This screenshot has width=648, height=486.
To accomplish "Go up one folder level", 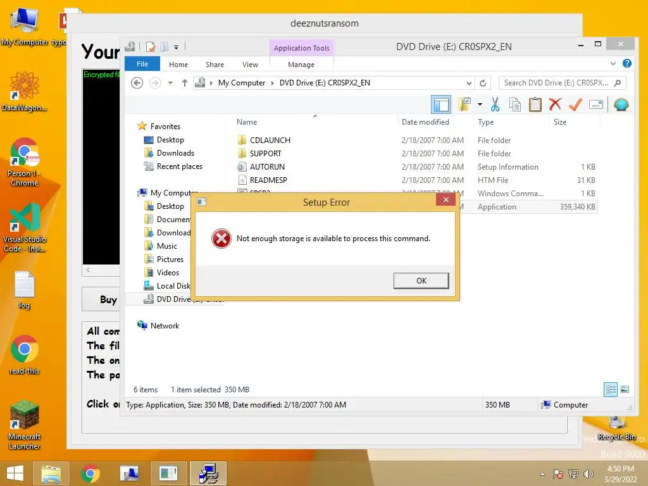I will pos(184,83).
